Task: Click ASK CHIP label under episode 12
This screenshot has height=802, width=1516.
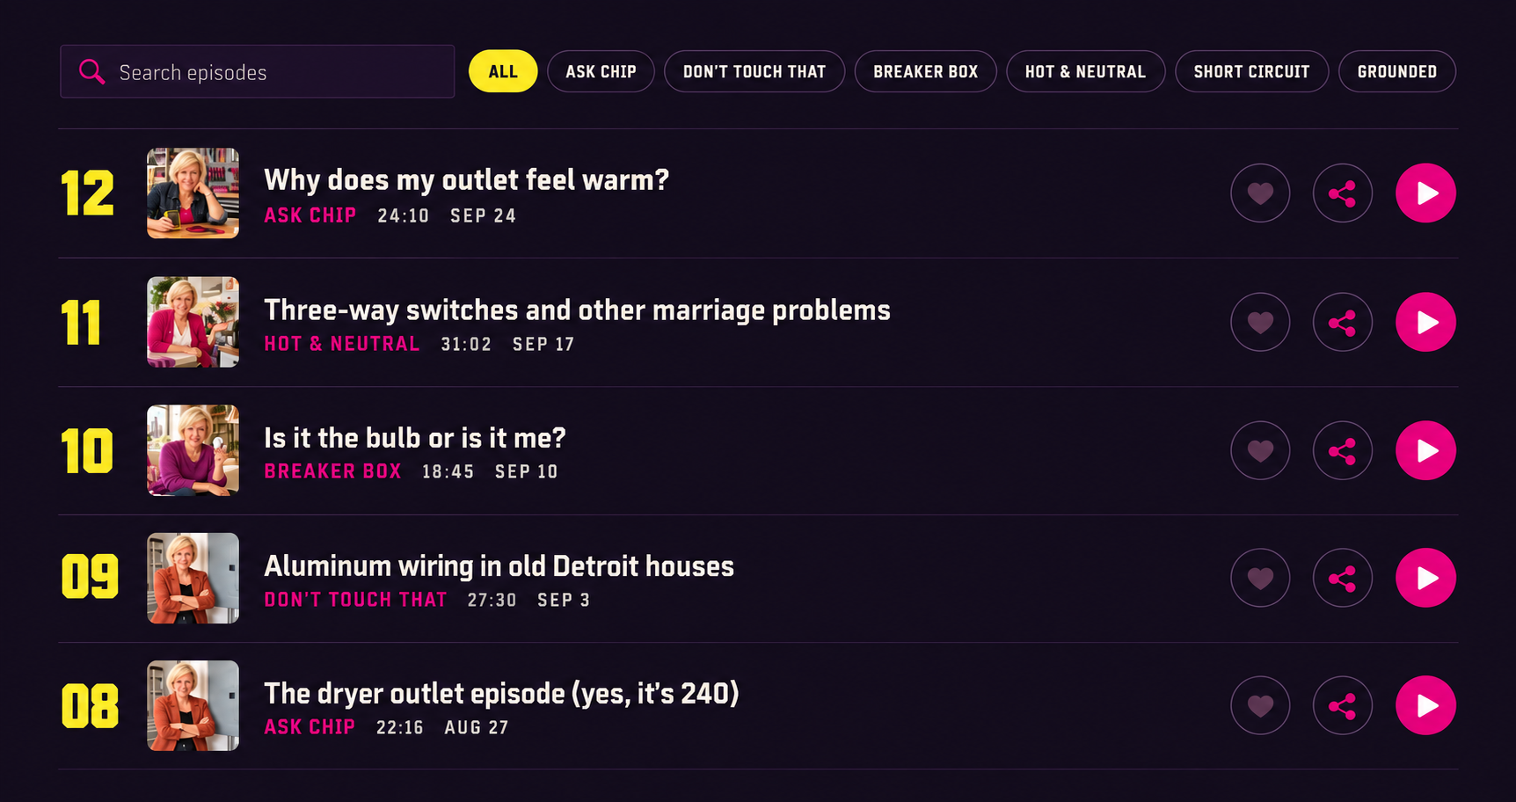Action: coord(310,215)
